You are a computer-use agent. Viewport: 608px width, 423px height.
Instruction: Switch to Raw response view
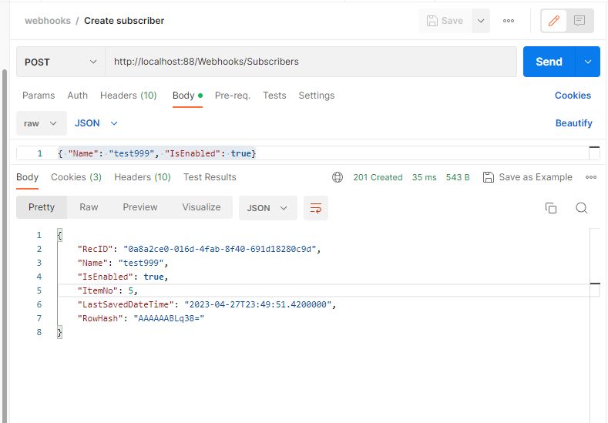(89, 207)
